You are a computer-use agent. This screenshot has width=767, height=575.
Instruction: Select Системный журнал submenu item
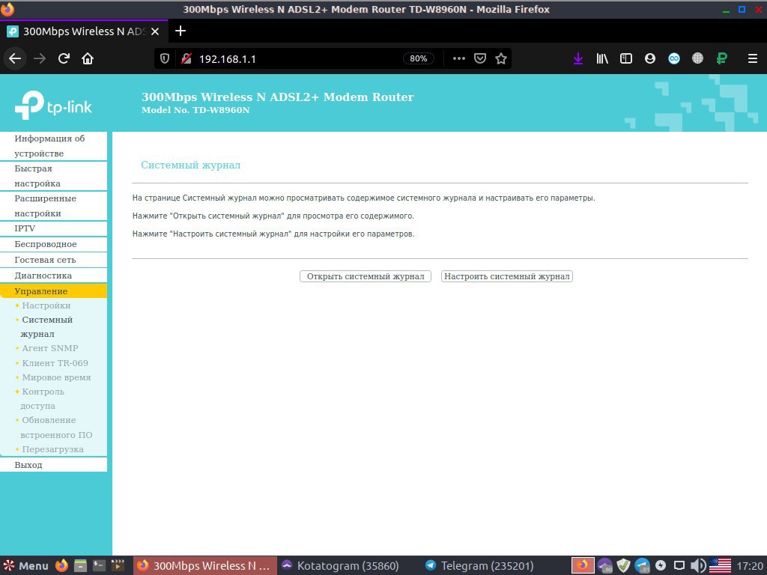coord(46,326)
